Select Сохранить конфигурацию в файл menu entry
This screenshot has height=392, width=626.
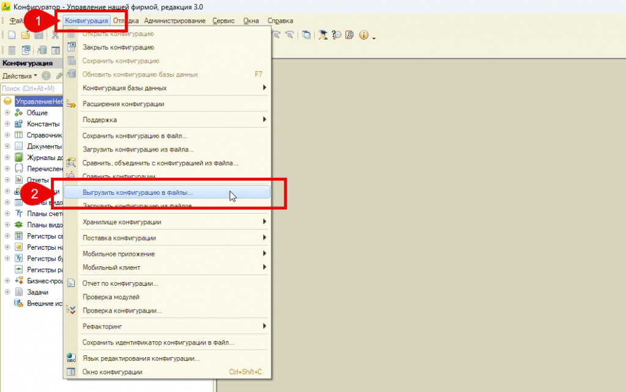click(167, 136)
